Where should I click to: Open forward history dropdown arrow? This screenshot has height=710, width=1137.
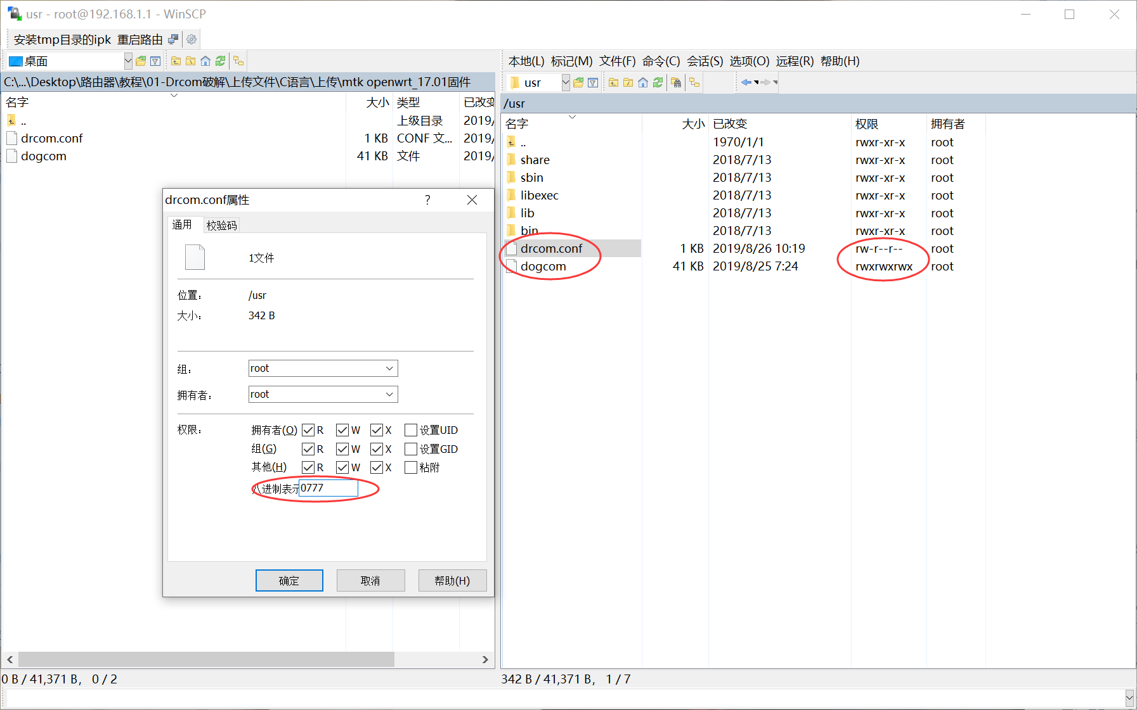point(775,82)
